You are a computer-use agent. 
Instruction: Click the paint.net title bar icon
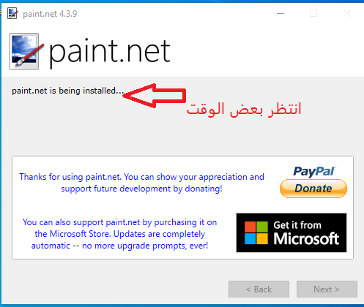pyautogui.click(x=12, y=13)
